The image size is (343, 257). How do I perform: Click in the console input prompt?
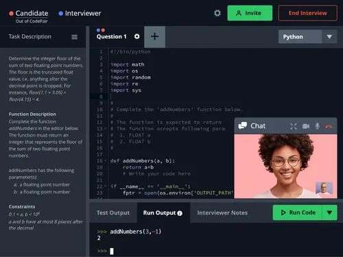click(x=112, y=251)
